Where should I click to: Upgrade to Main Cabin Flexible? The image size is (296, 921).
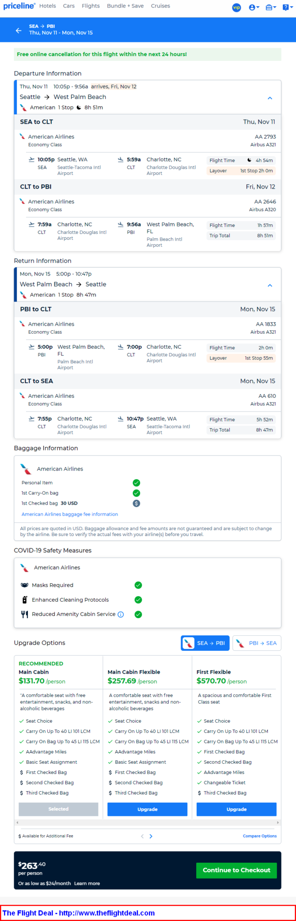(x=148, y=809)
